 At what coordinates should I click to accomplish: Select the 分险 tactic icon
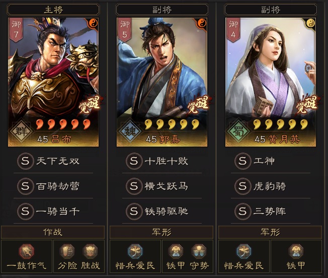point(67,251)
